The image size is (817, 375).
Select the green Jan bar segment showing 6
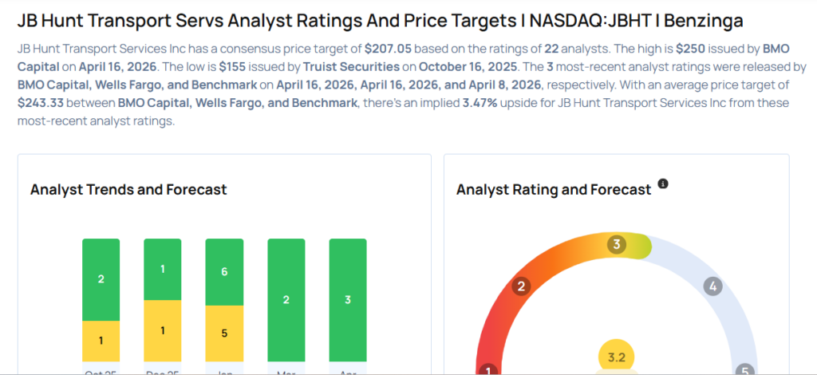[x=224, y=272]
